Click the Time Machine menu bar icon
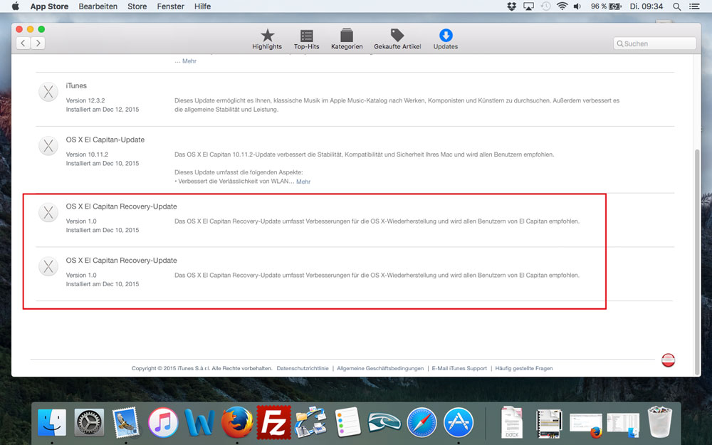Image resolution: width=712 pixels, height=445 pixels. pos(545,6)
